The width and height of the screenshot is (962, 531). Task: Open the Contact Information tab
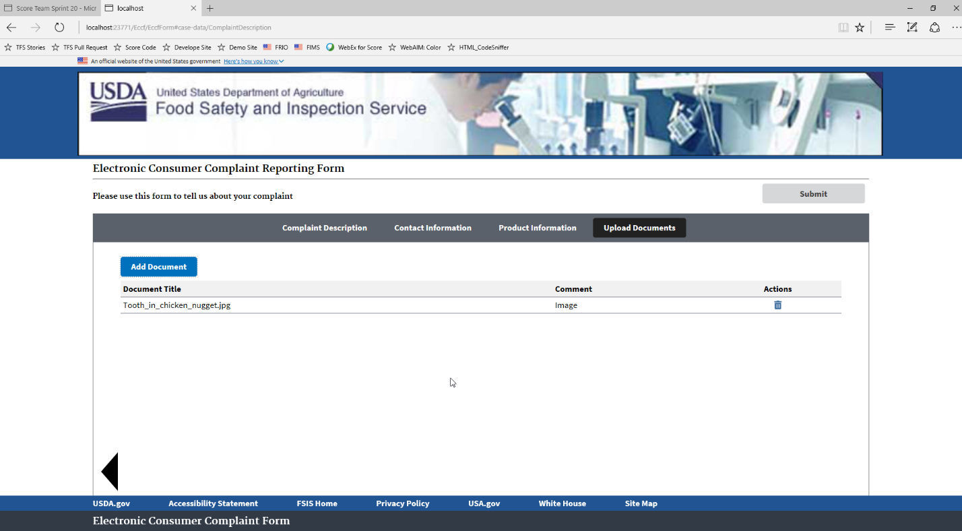(x=432, y=228)
